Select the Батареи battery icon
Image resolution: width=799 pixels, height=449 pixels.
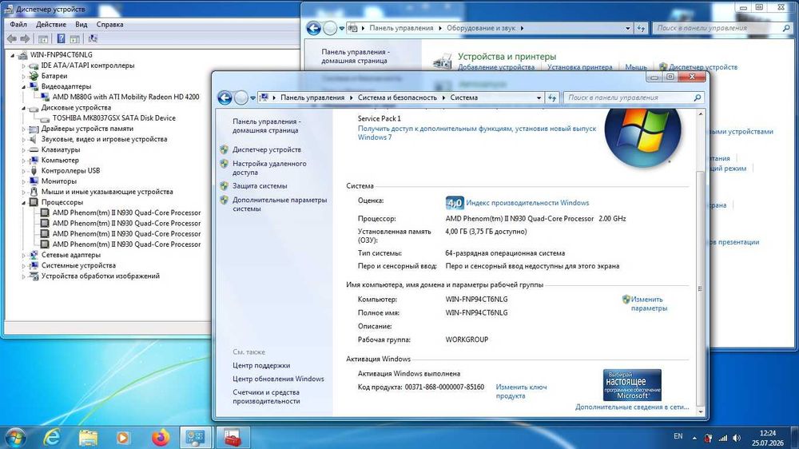(34, 76)
